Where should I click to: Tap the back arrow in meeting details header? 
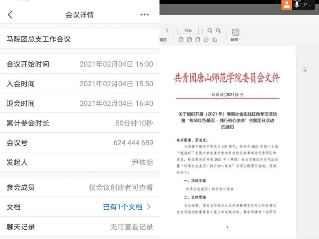(x=10, y=15)
